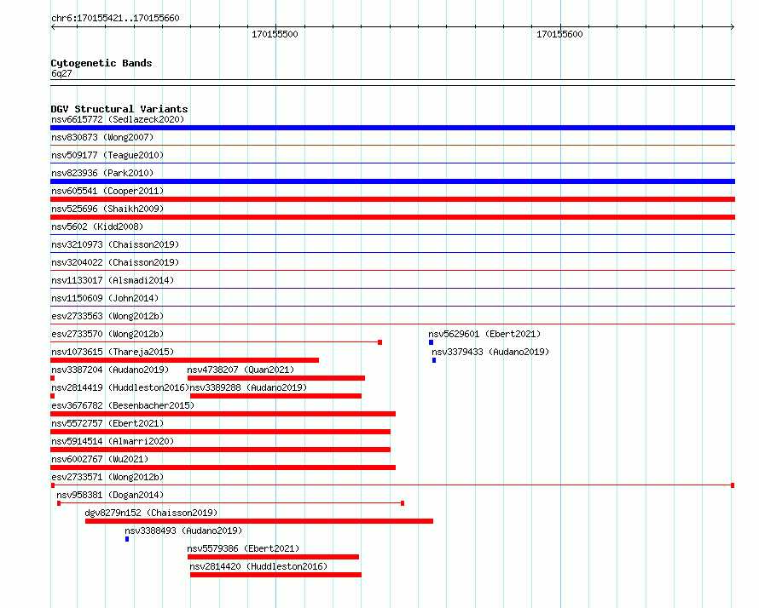The image size is (759, 608).
Task: Click the red bar under nsv4738207
Action: (x=276, y=378)
